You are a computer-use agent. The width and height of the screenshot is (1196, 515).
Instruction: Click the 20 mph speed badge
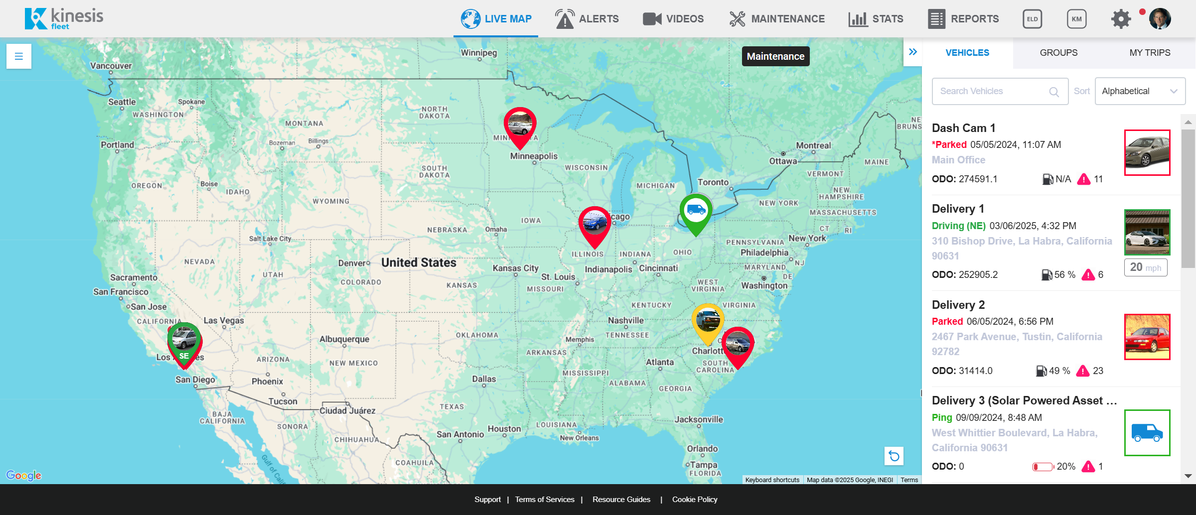point(1146,267)
